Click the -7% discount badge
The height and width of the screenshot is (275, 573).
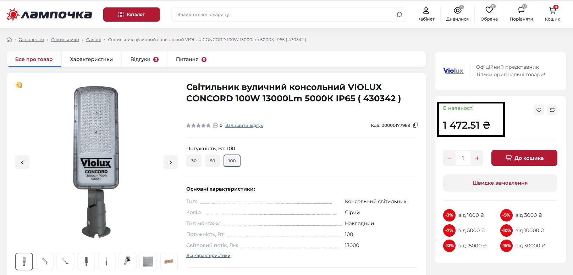click(x=450, y=230)
